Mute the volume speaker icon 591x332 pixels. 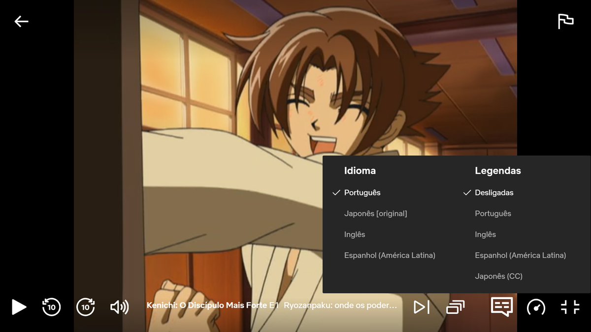tap(120, 307)
